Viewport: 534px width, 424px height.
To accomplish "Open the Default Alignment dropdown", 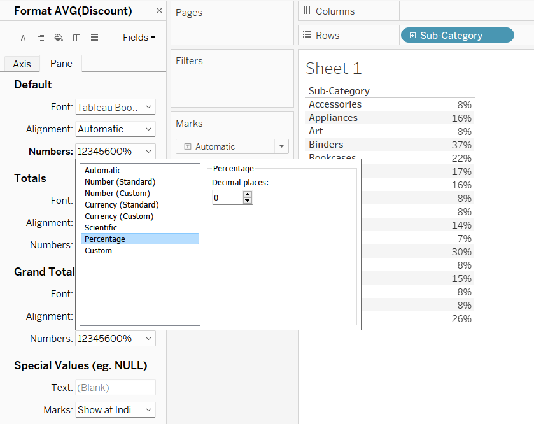I will [115, 129].
